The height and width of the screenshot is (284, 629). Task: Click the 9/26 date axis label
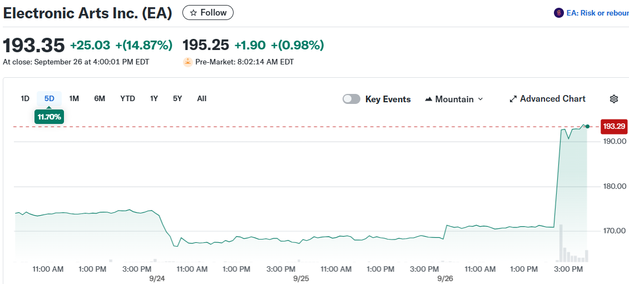pos(445,277)
